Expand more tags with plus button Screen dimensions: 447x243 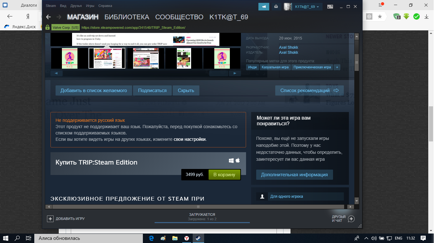pyautogui.click(x=337, y=67)
